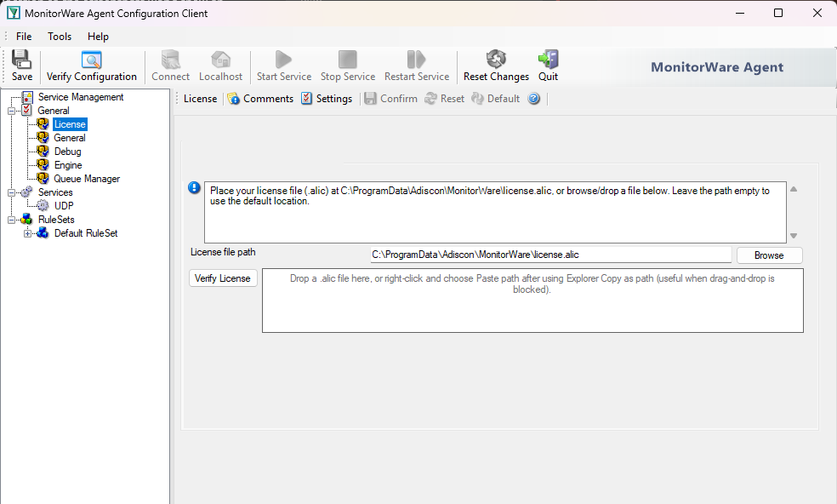Select the General parent node in the tree
This screenshot has height=504, width=837.
coord(54,111)
